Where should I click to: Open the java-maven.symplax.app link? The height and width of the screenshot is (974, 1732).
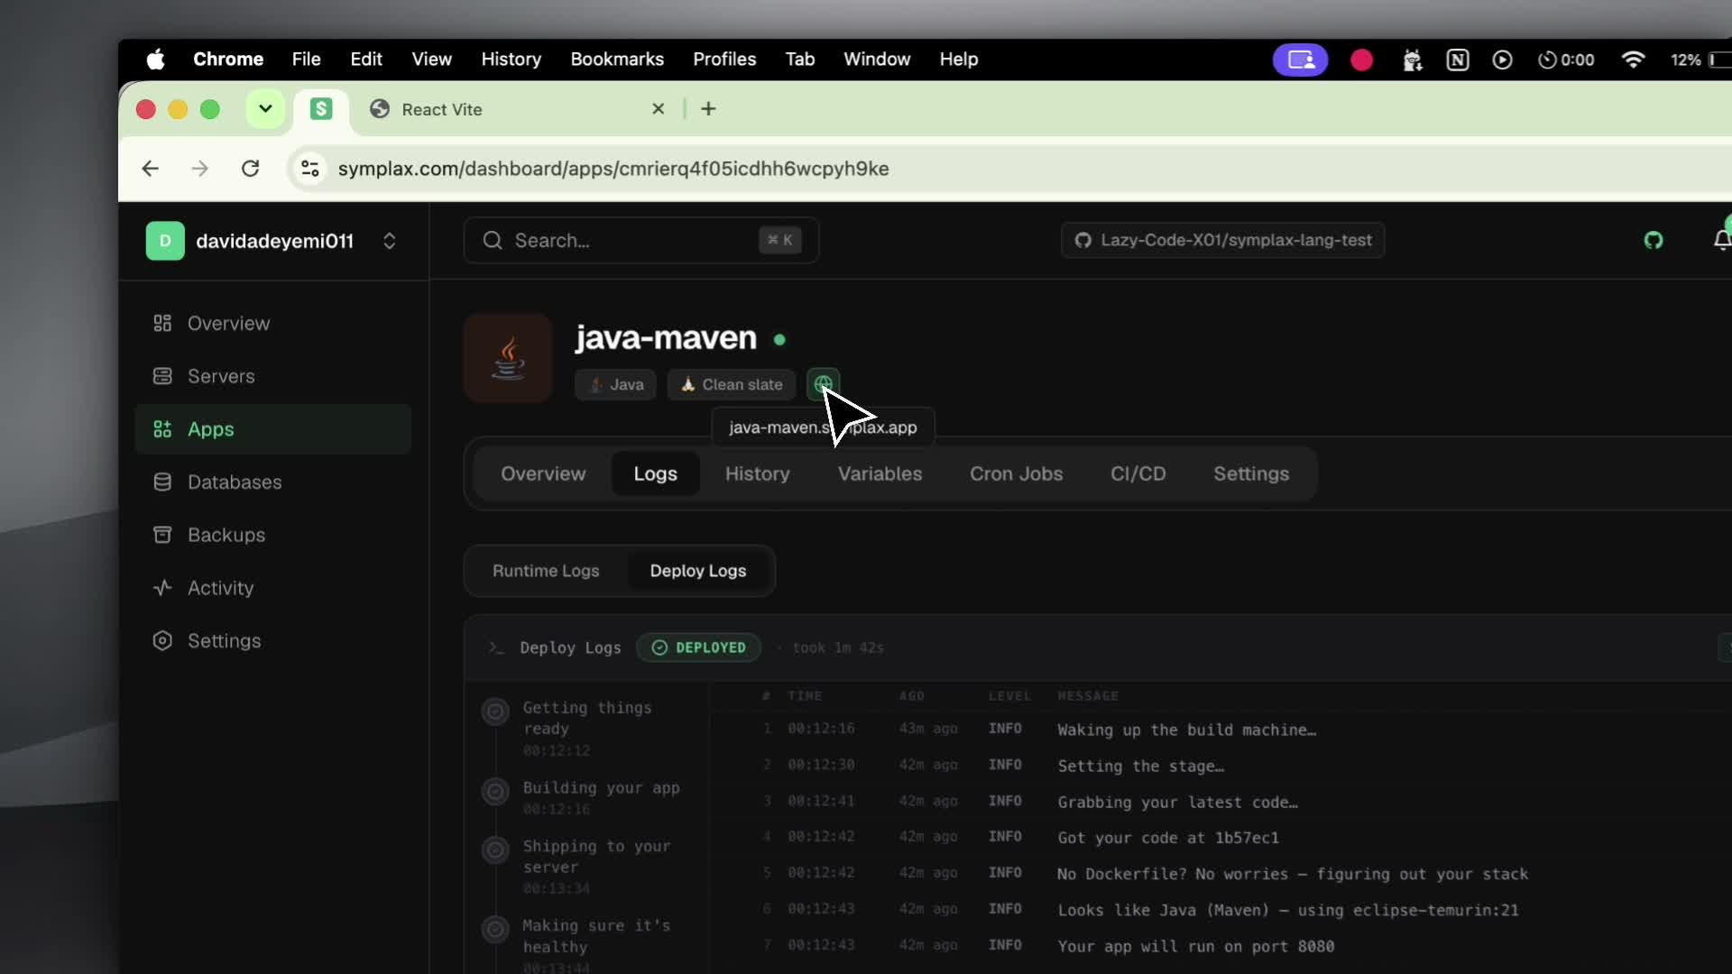(x=823, y=427)
